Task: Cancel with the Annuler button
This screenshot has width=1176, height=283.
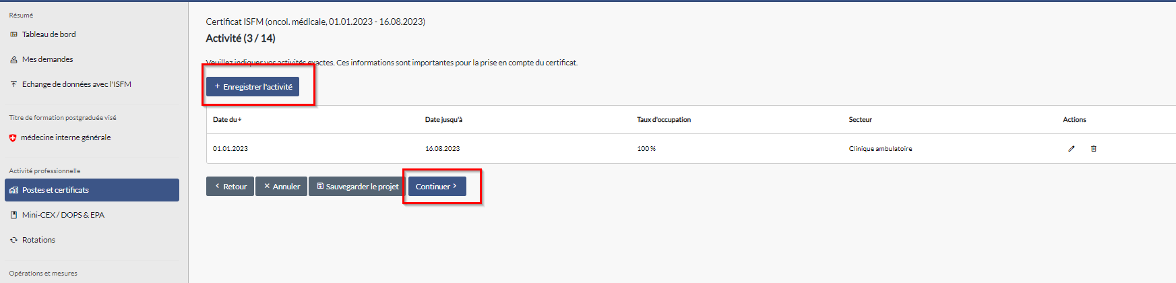Action: (x=282, y=187)
